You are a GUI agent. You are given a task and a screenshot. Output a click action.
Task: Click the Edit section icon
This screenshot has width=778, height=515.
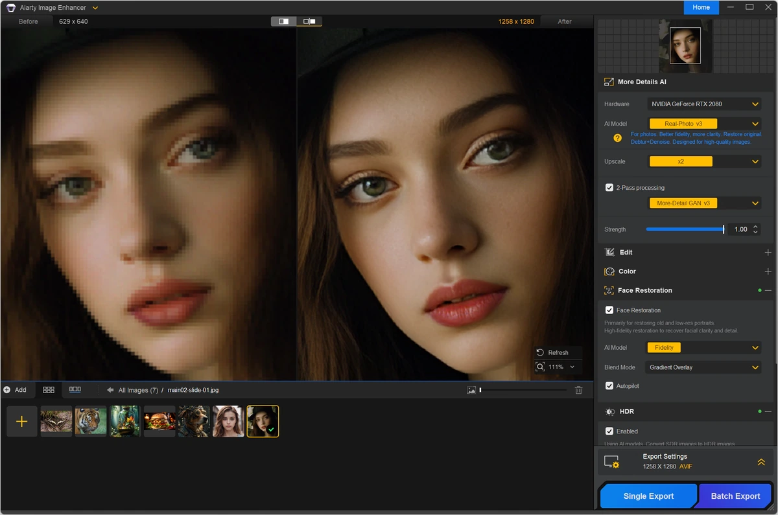(609, 253)
